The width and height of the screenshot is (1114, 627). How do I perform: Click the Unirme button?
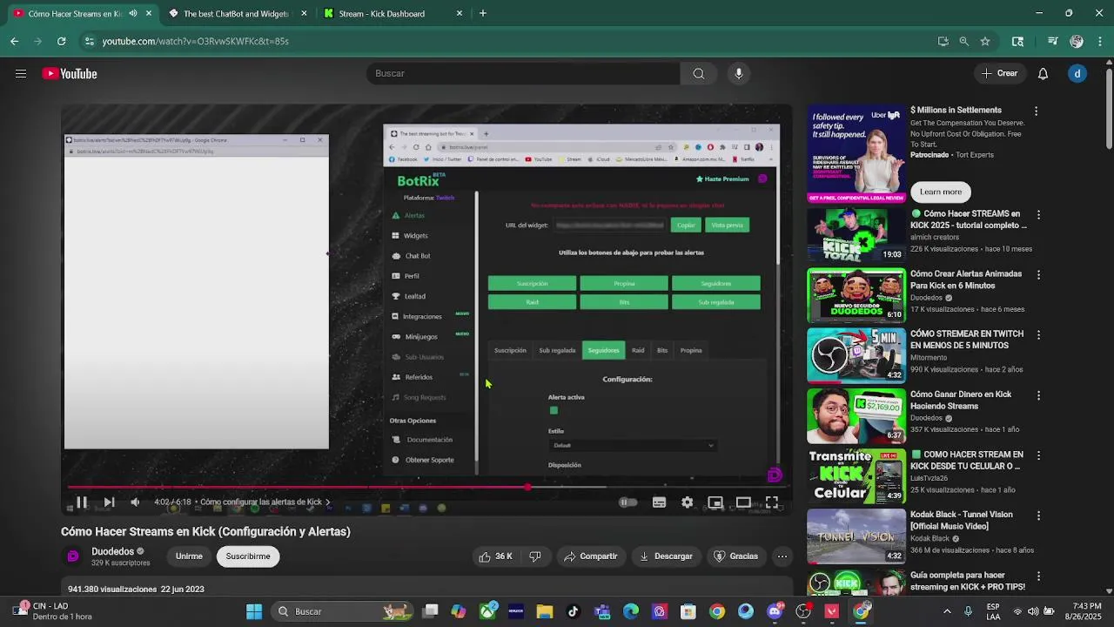pos(189,556)
